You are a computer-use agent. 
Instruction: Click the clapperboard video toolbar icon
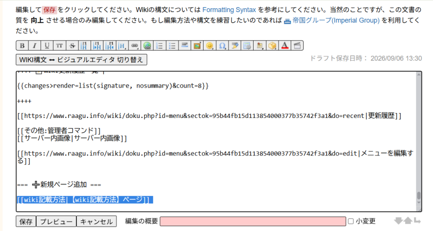pos(297,46)
